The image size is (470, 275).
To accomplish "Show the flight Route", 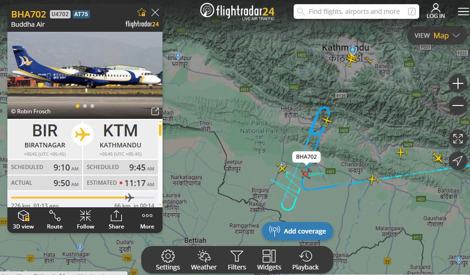I will (x=54, y=220).
